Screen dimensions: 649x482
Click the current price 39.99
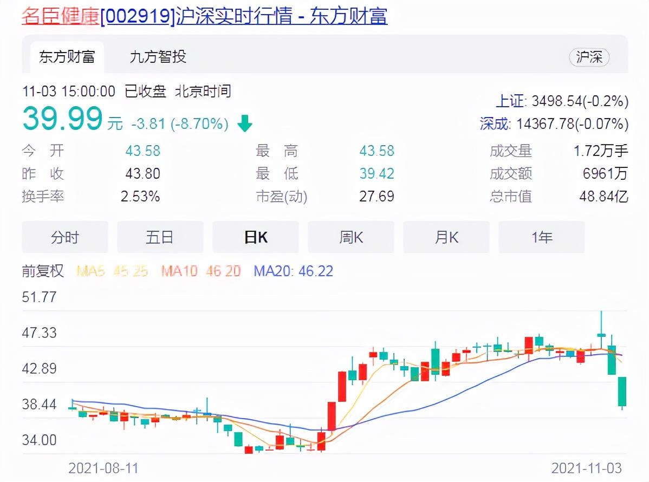(x=62, y=119)
